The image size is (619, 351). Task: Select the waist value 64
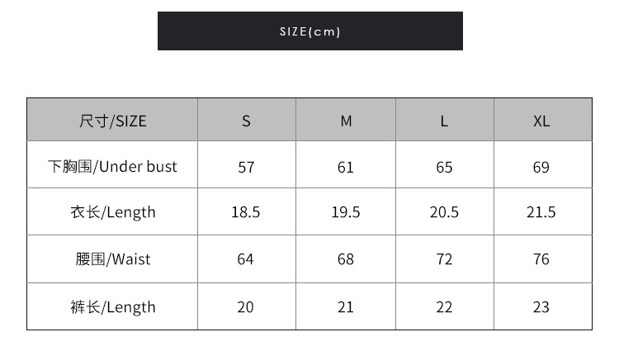(x=246, y=259)
